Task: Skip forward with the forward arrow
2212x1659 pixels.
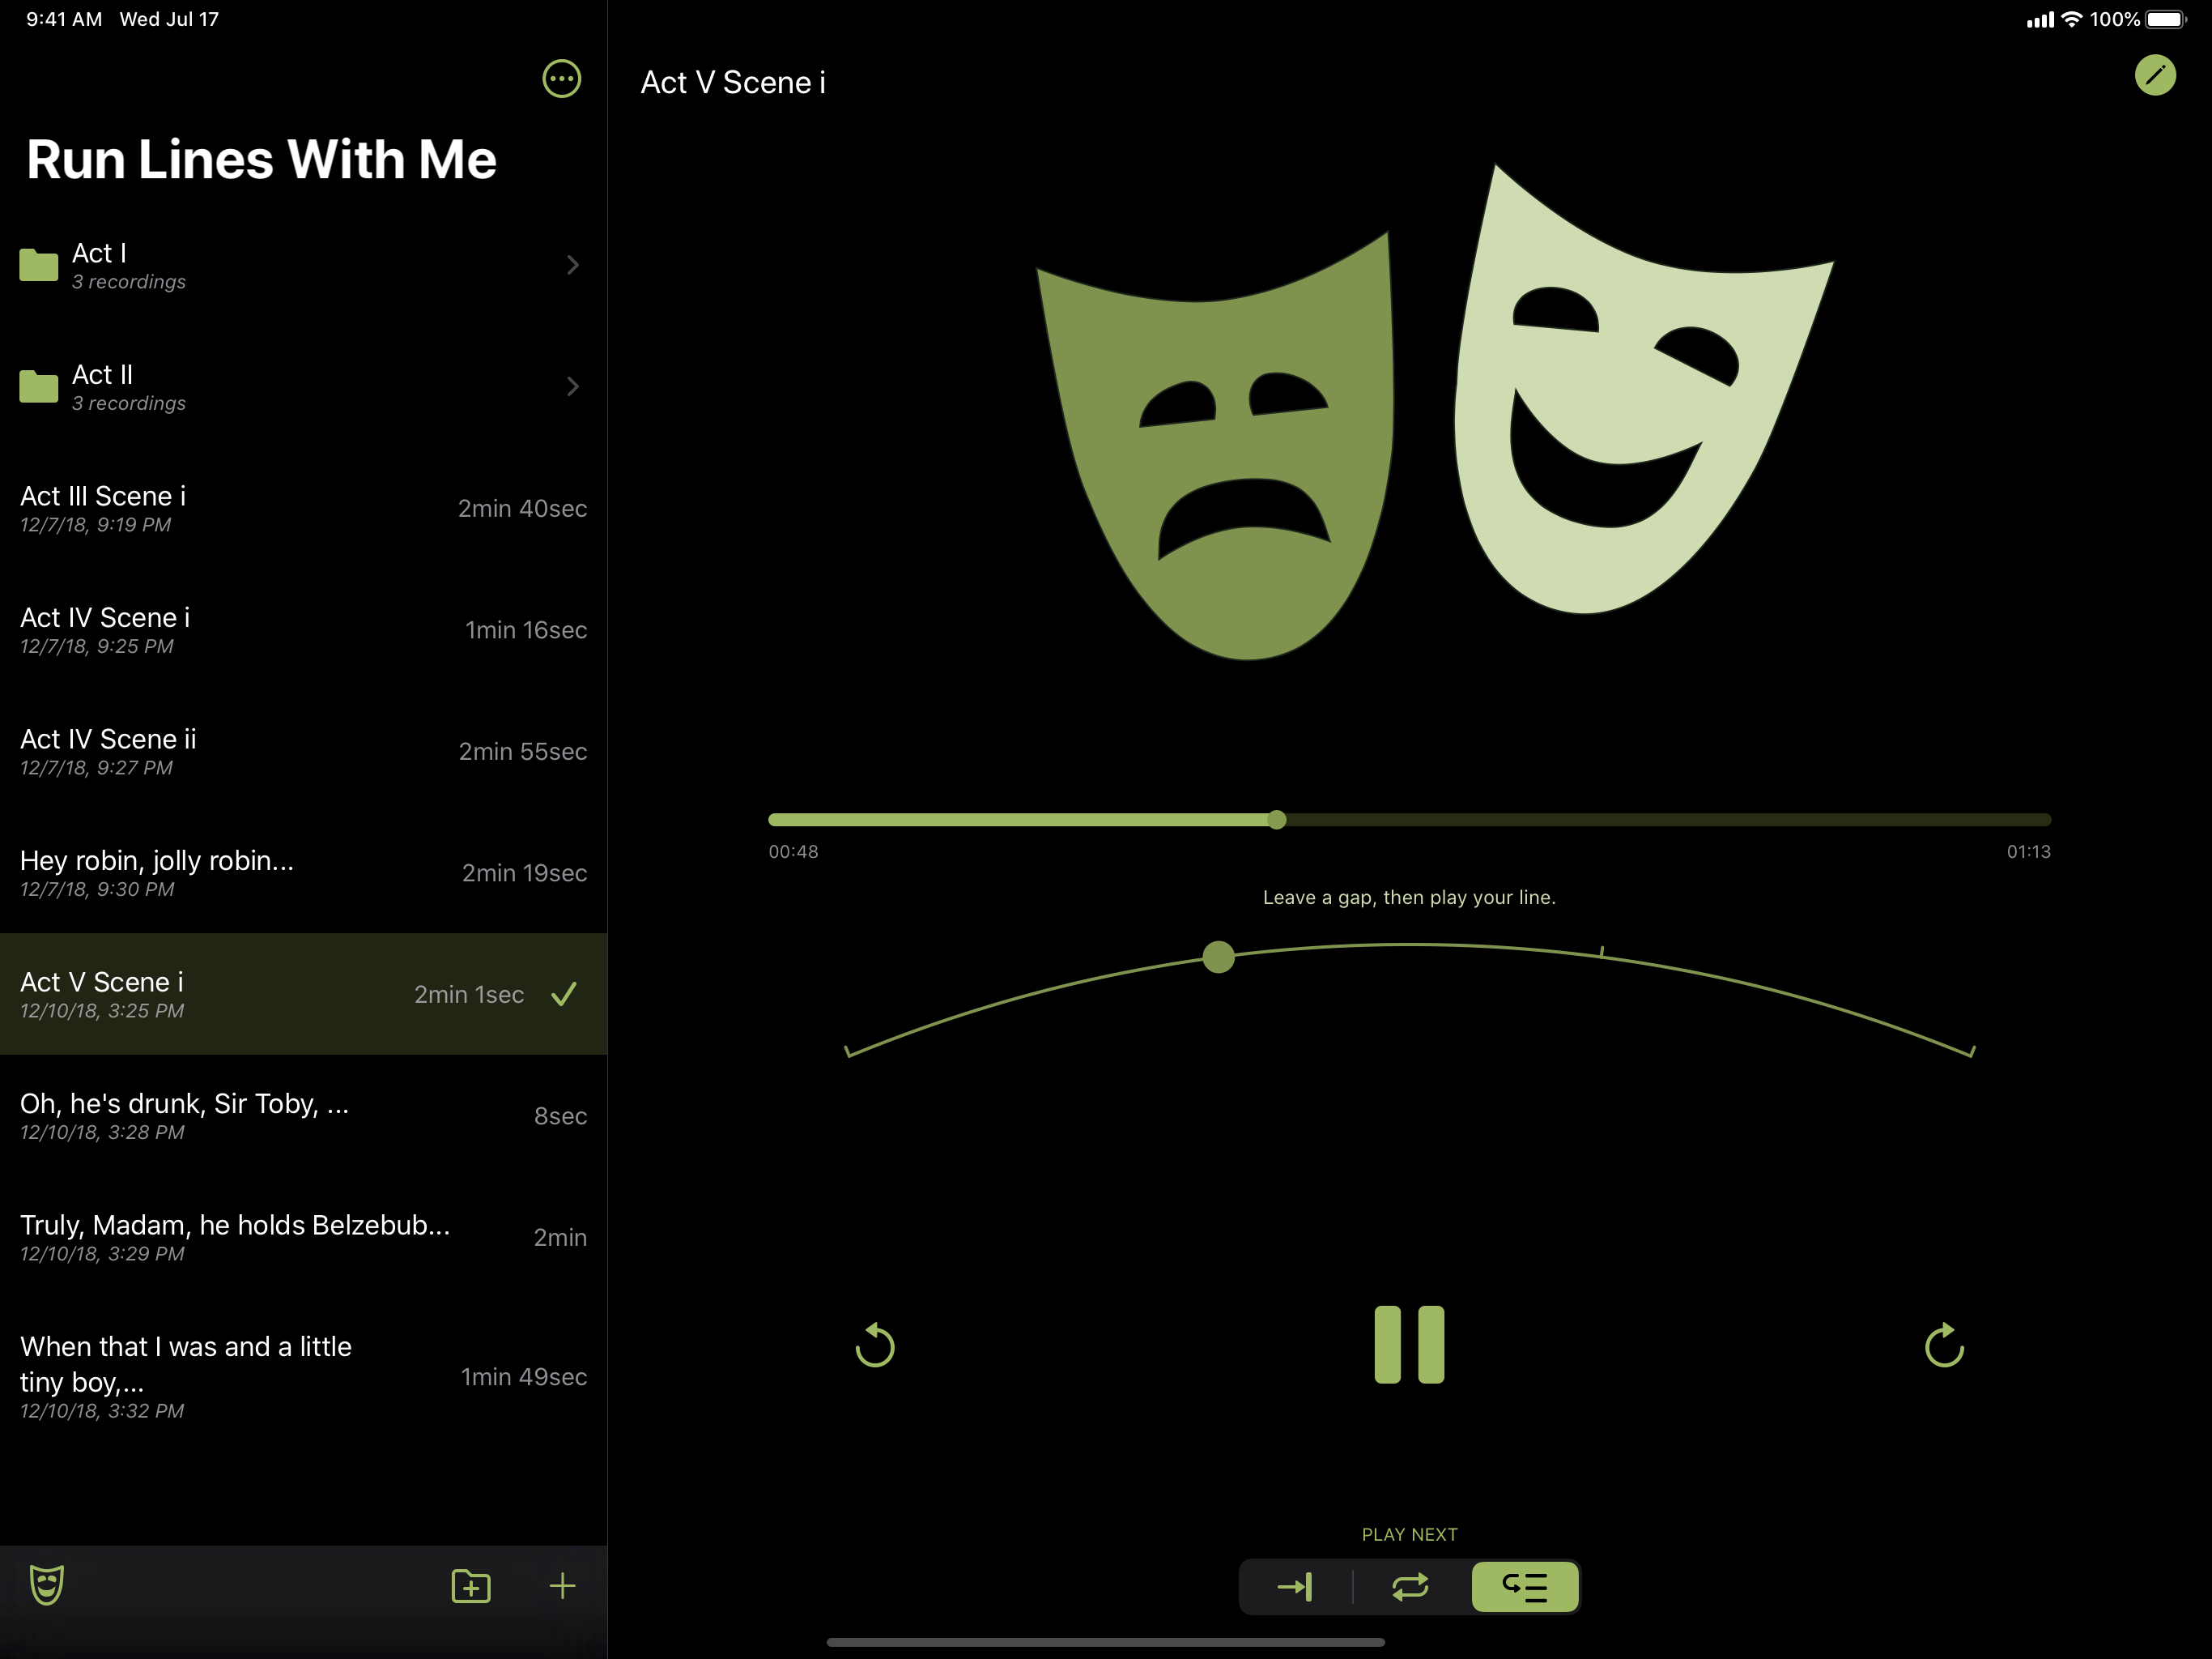Action: click(x=1943, y=1346)
